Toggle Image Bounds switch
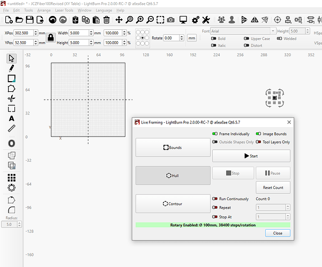The width and height of the screenshot is (322, 267). (258, 133)
